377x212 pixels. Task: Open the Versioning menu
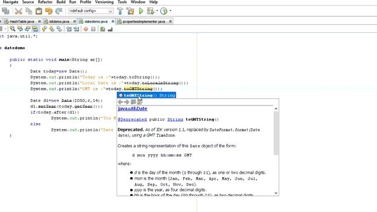(104, 2)
